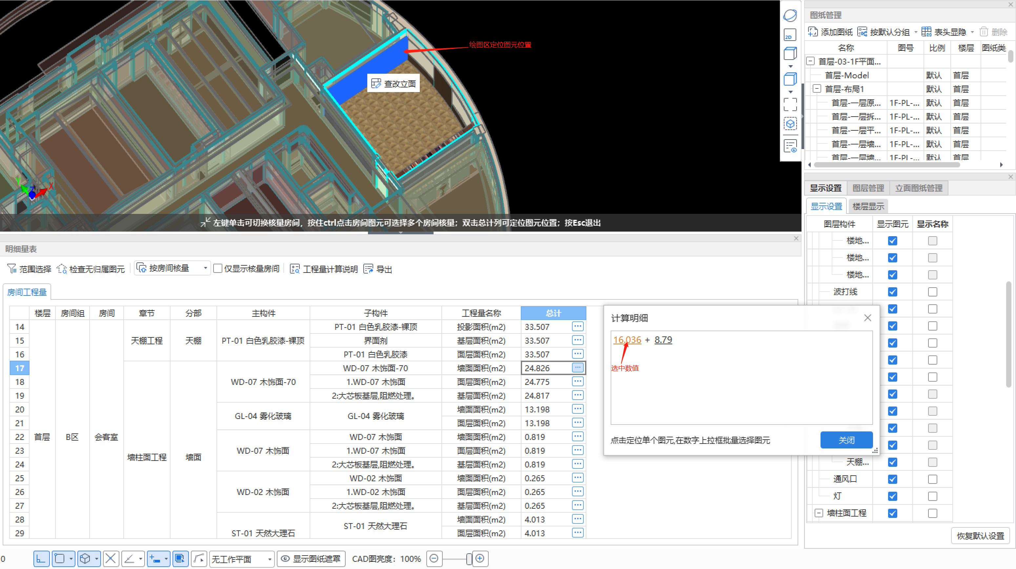Open angle snap dropdown arrow in status bar
This screenshot has width=1016, height=569.
[x=140, y=559]
